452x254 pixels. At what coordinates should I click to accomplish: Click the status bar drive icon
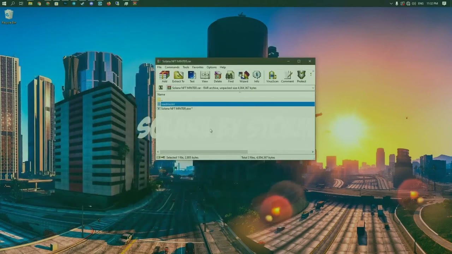(x=159, y=157)
